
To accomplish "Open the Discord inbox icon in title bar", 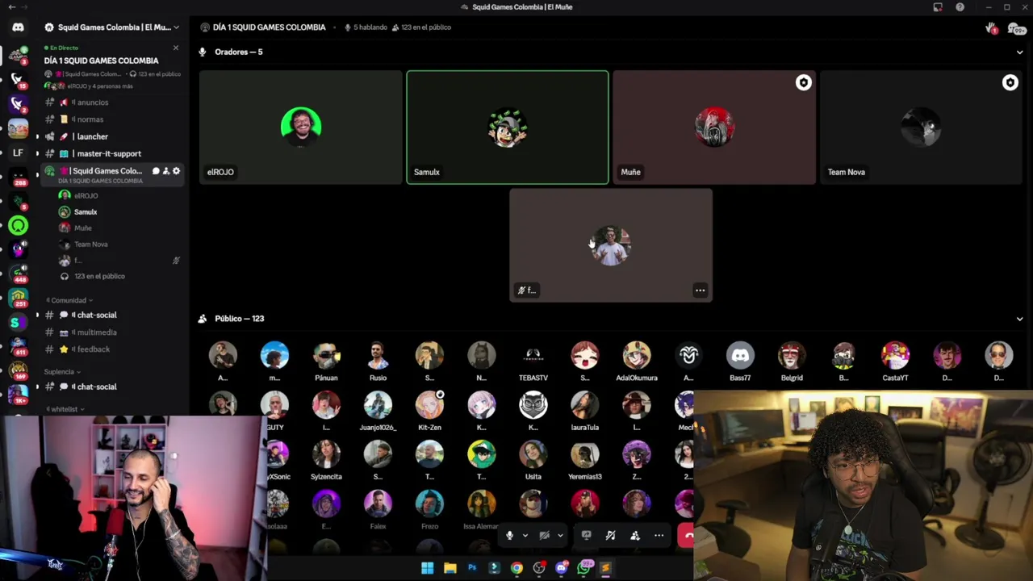I will point(938,7).
